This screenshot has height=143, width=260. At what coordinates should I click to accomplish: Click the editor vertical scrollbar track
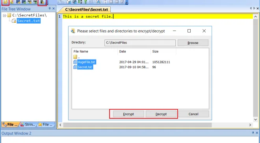pyautogui.click(x=256, y=68)
